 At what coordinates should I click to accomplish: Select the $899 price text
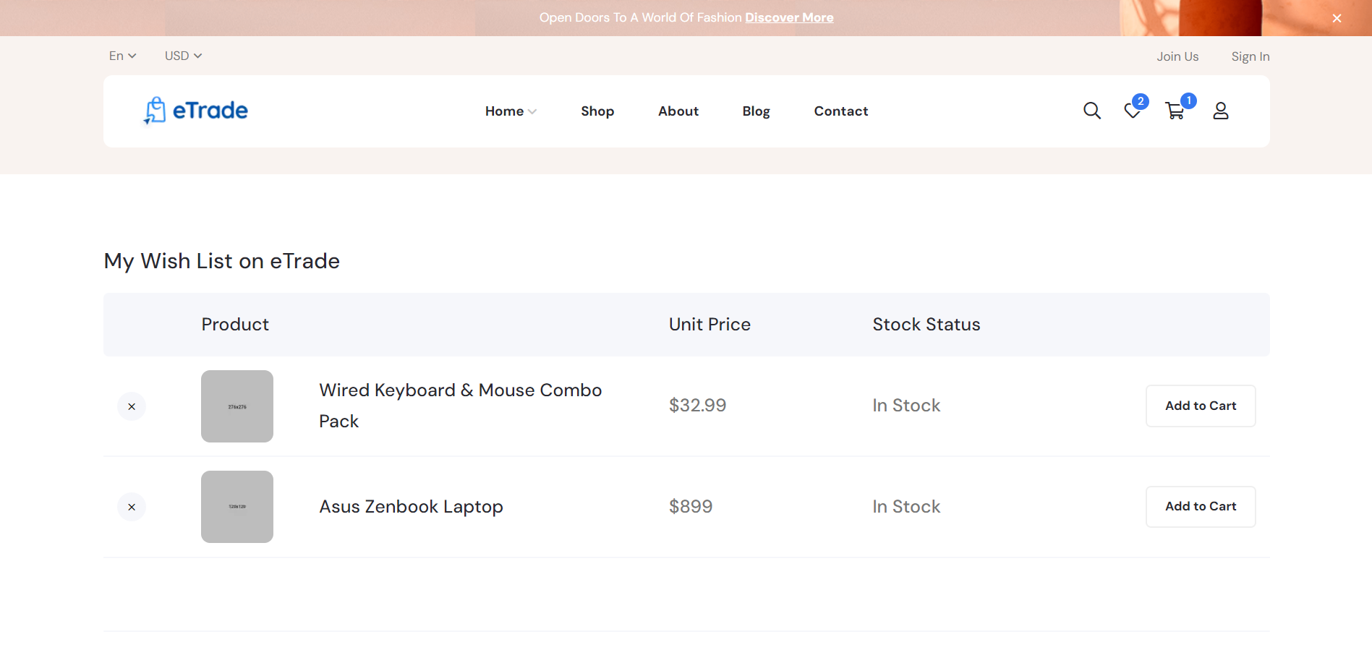click(x=691, y=506)
